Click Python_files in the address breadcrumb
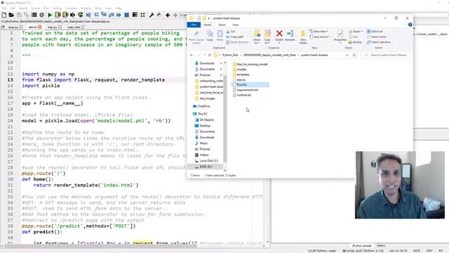Image resolution: width=449 pixels, height=253 pixels. (x=230, y=55)
